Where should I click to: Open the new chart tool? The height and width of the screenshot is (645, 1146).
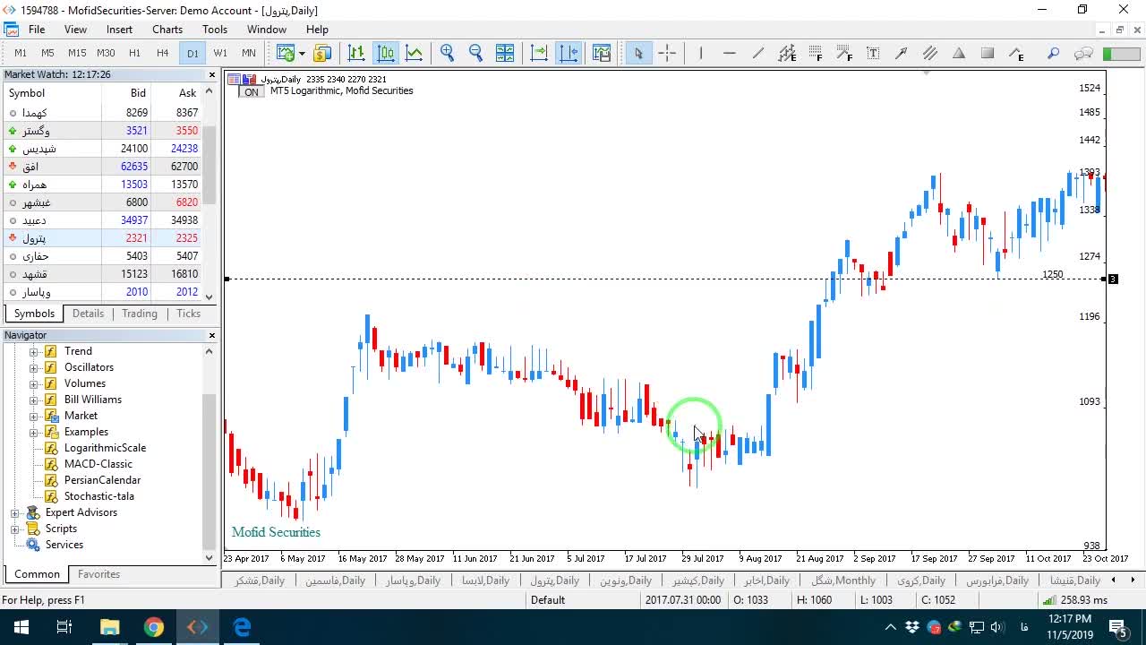click(286, 53)
